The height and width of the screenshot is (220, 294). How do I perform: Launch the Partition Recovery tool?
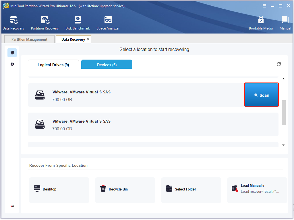pos(45,23)
